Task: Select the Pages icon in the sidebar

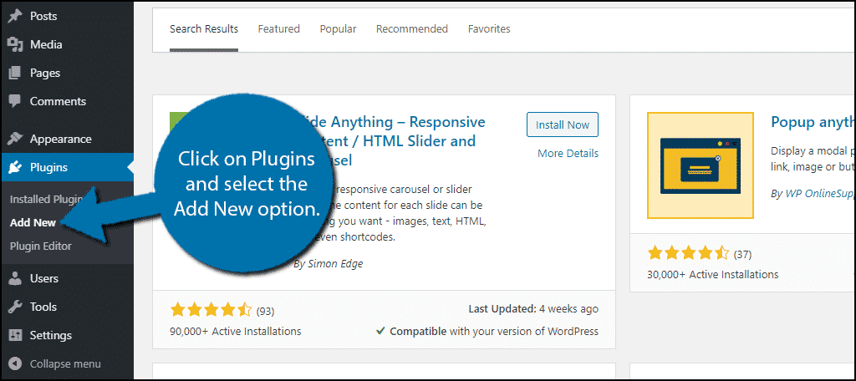Action: pyautogui.click(x=15, y=74)
